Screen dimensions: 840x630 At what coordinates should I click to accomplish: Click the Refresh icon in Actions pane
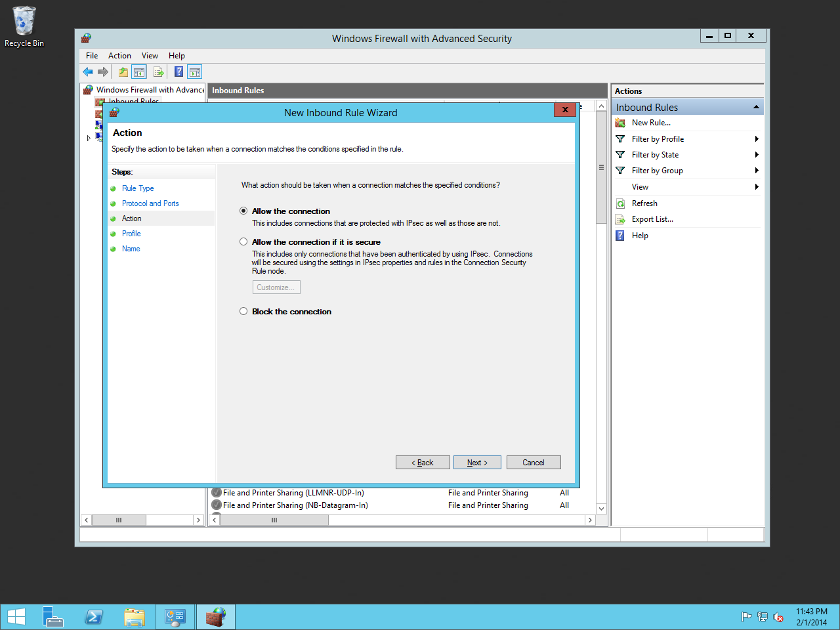click(620, 203)
